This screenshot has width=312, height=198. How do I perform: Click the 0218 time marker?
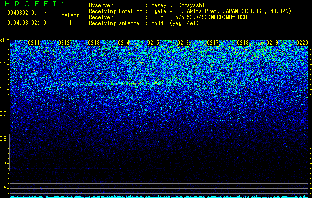click(x=243, y=43)
